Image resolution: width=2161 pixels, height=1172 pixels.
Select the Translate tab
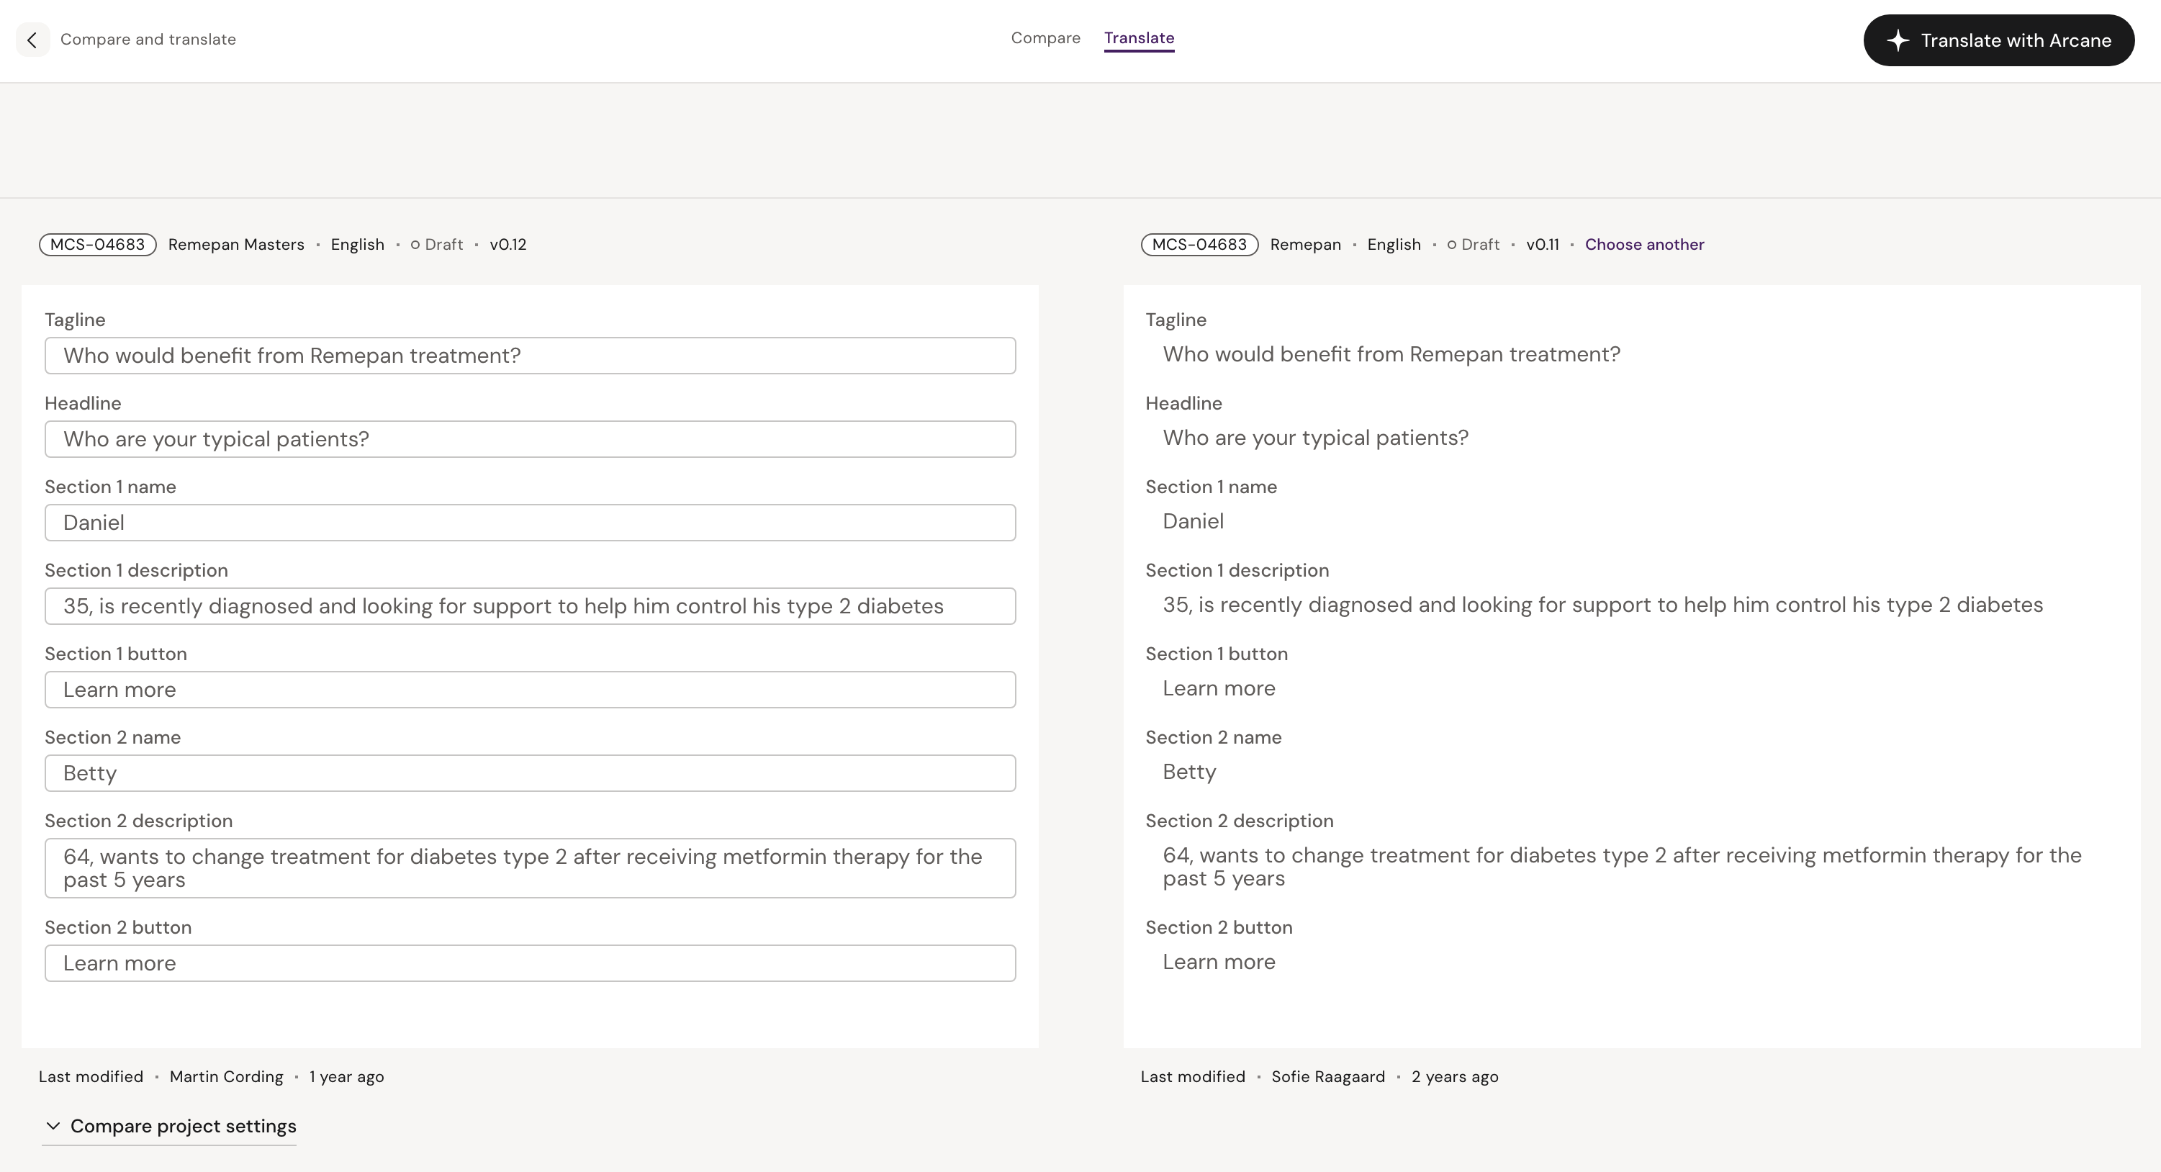tap(1138, 39)
